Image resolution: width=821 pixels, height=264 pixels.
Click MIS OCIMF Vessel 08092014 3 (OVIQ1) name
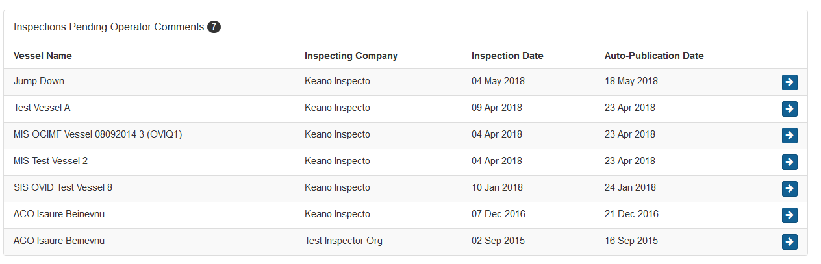[x=97, y=134]
